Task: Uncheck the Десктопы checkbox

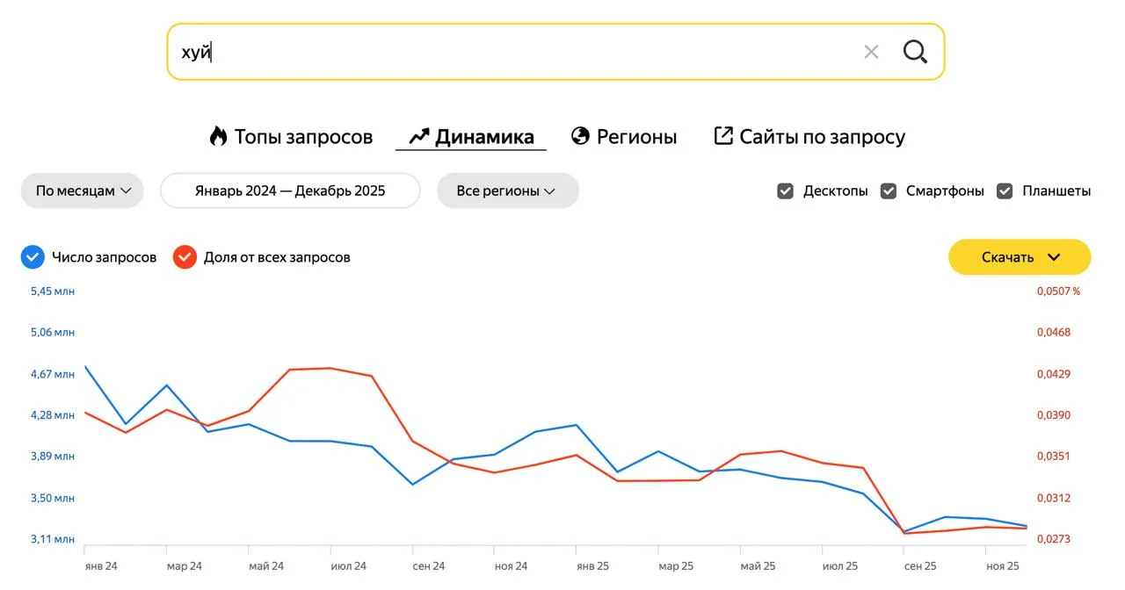Action: [786, 191]
